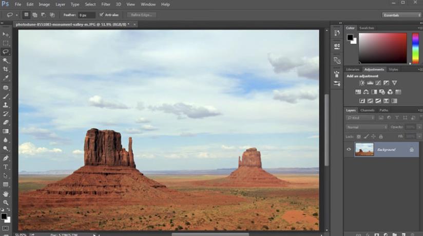Choose New selection mode in options bar
The width and height of the screenshot is (423, 236).
[x=26, y=15]
